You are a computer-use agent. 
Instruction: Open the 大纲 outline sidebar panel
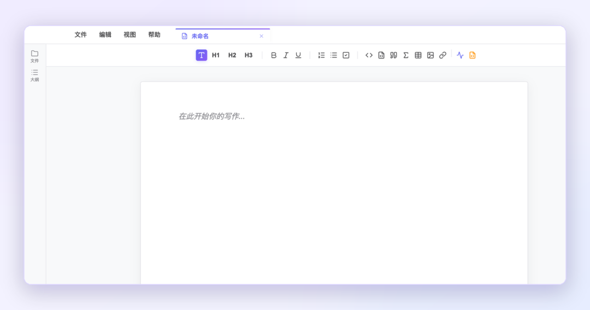34,75
